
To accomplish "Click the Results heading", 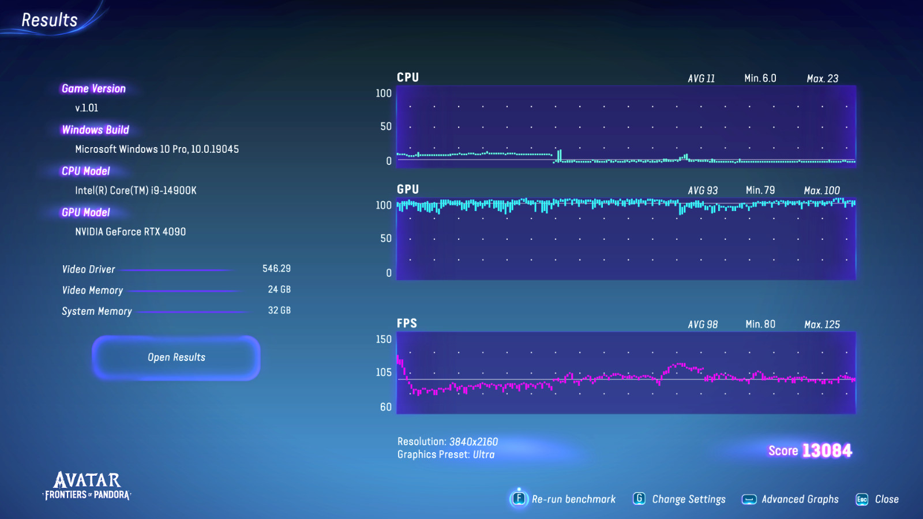I will [50, 20].
